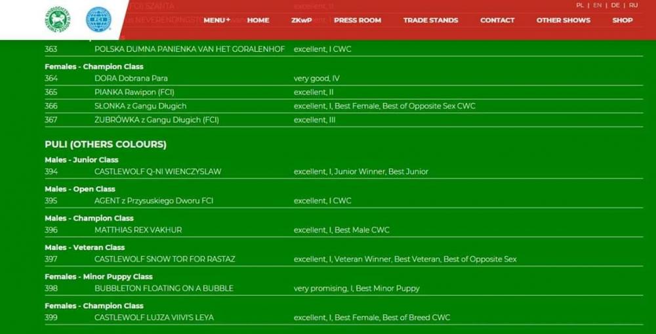This screenshot has width=656, height=334.
Task: Click 'Males - Champion Class' heading
Action: tap(89, 219)
